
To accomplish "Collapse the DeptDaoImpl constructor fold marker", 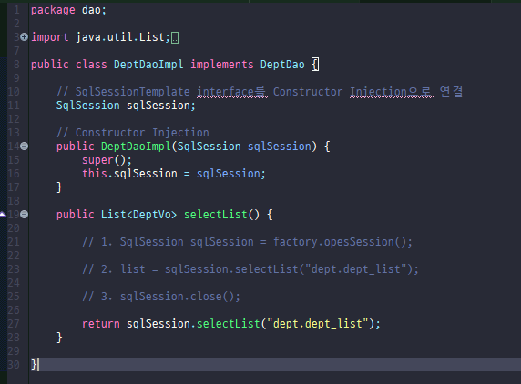I will click(24, 146).
